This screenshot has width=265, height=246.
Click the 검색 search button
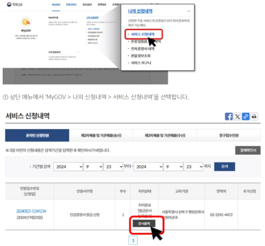coord(225,167)
